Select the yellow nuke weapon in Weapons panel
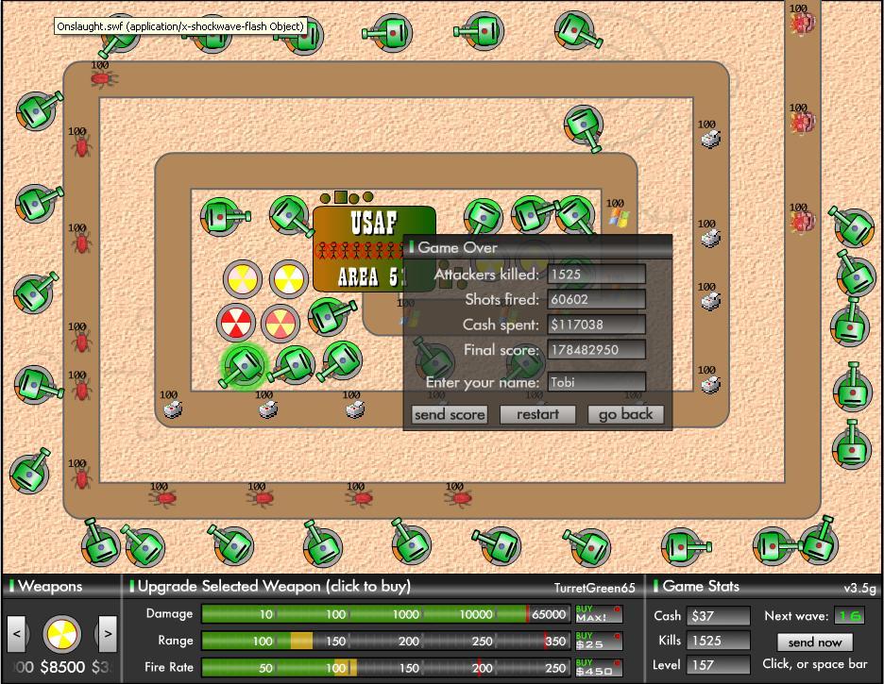Viewport: 884px width, 684px height. pos(62,634)
